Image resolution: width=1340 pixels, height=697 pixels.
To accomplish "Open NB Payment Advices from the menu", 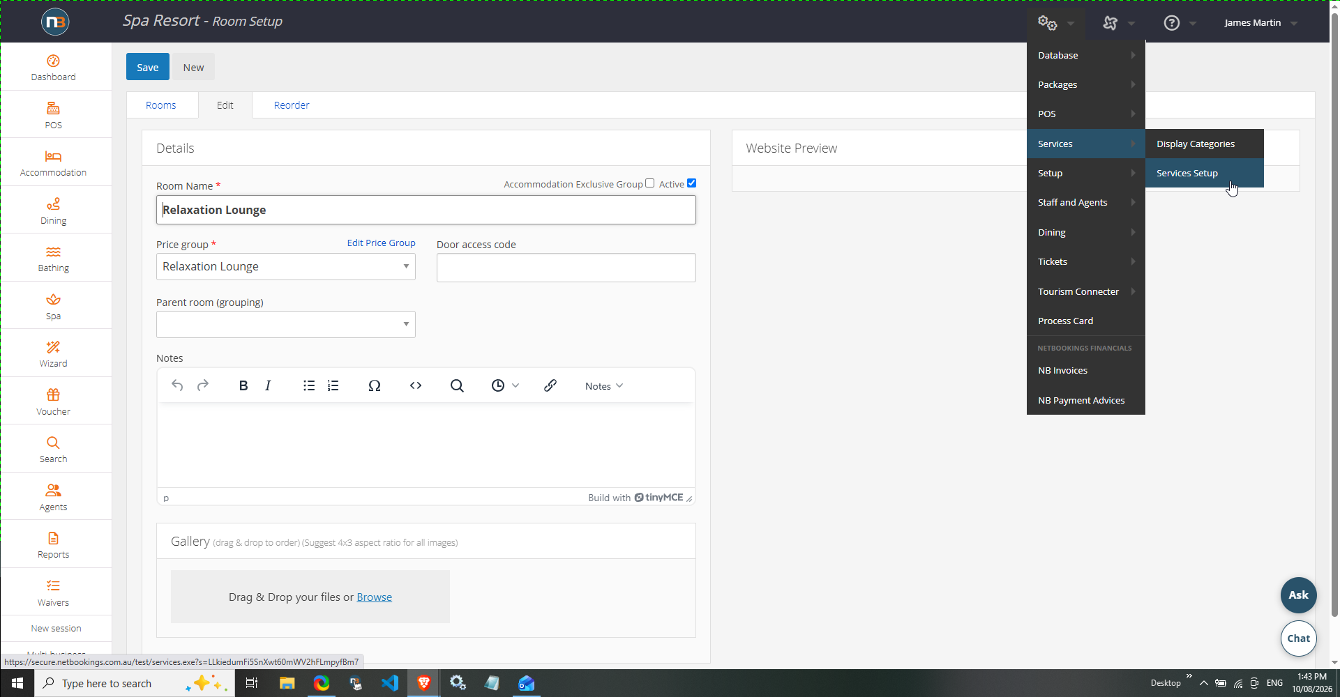I will pos(1086,400).
